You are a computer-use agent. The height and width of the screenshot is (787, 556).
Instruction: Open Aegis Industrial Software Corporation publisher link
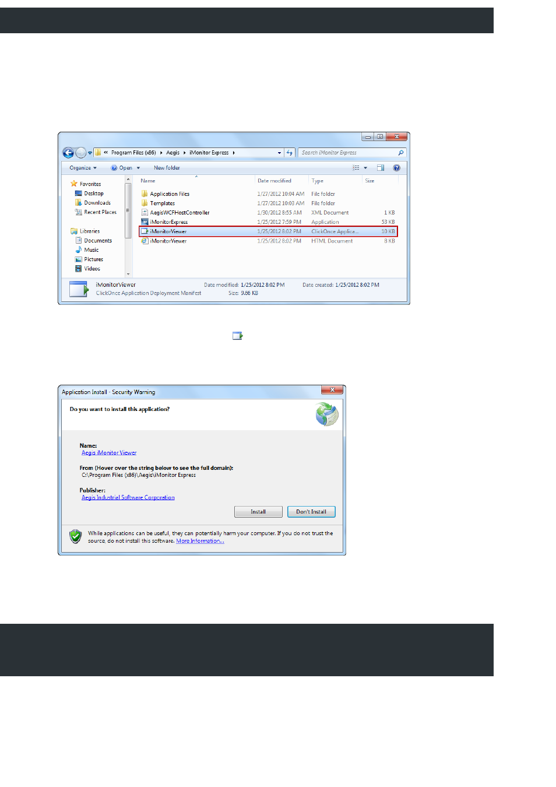point(128,498)
